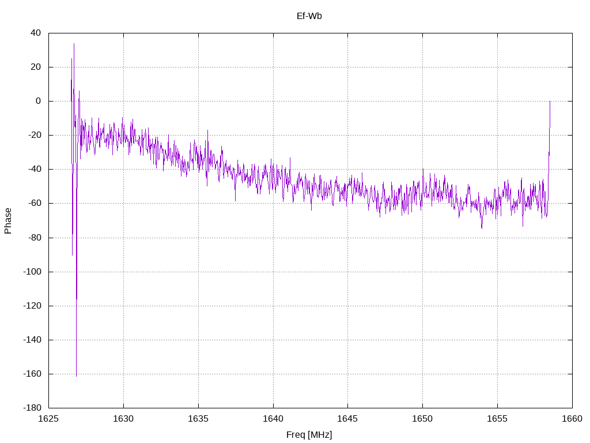Image resolution: width=590 pixels, height=443 pixels.
Task: Click the y-axis tick value "-20"
Action: (x=35, y=135)
